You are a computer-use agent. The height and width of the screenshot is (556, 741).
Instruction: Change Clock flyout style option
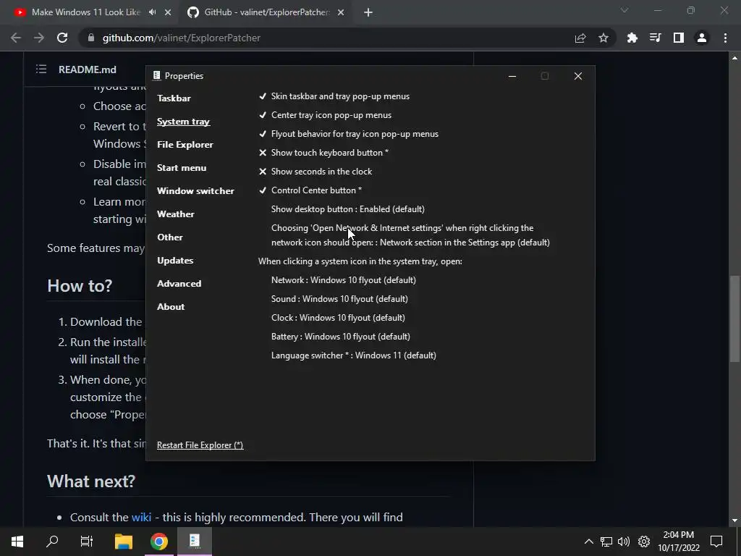tap(338, 318)
